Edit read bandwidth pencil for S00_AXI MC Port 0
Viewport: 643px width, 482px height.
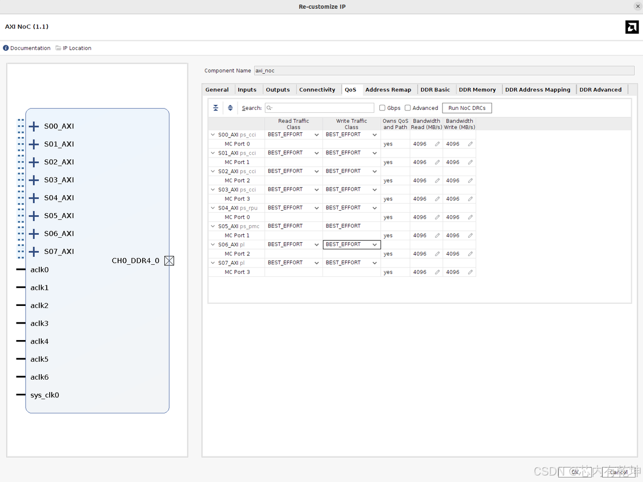pyautogui.click(x=437, y=144)
